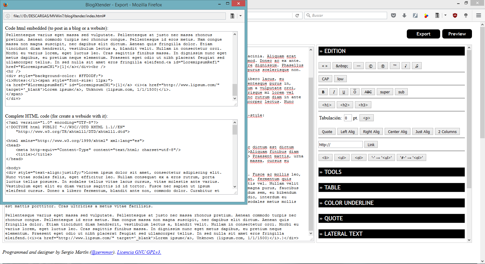Expand the QUOTE section
The image size is (485, 264).
pyautogui.click(x=391, y=218)
